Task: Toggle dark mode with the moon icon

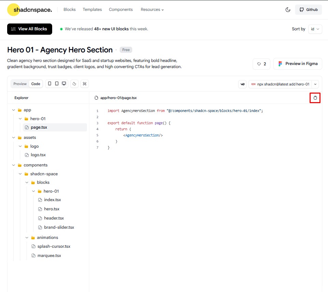Action: pyautogui.click(x=288, y=10)
